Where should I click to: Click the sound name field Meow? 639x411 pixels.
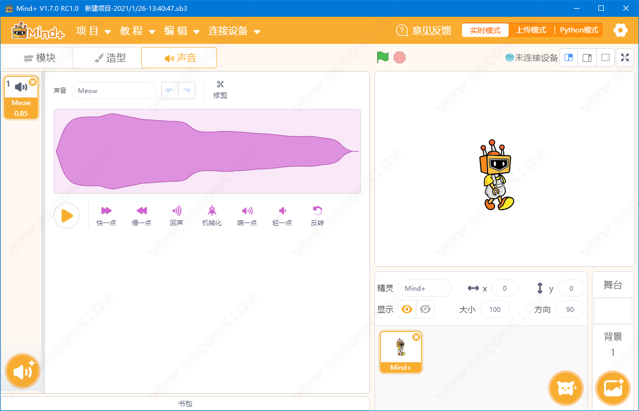[113, 90]
